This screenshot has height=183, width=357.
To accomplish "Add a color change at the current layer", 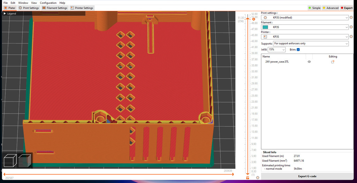I will [253, 19].
